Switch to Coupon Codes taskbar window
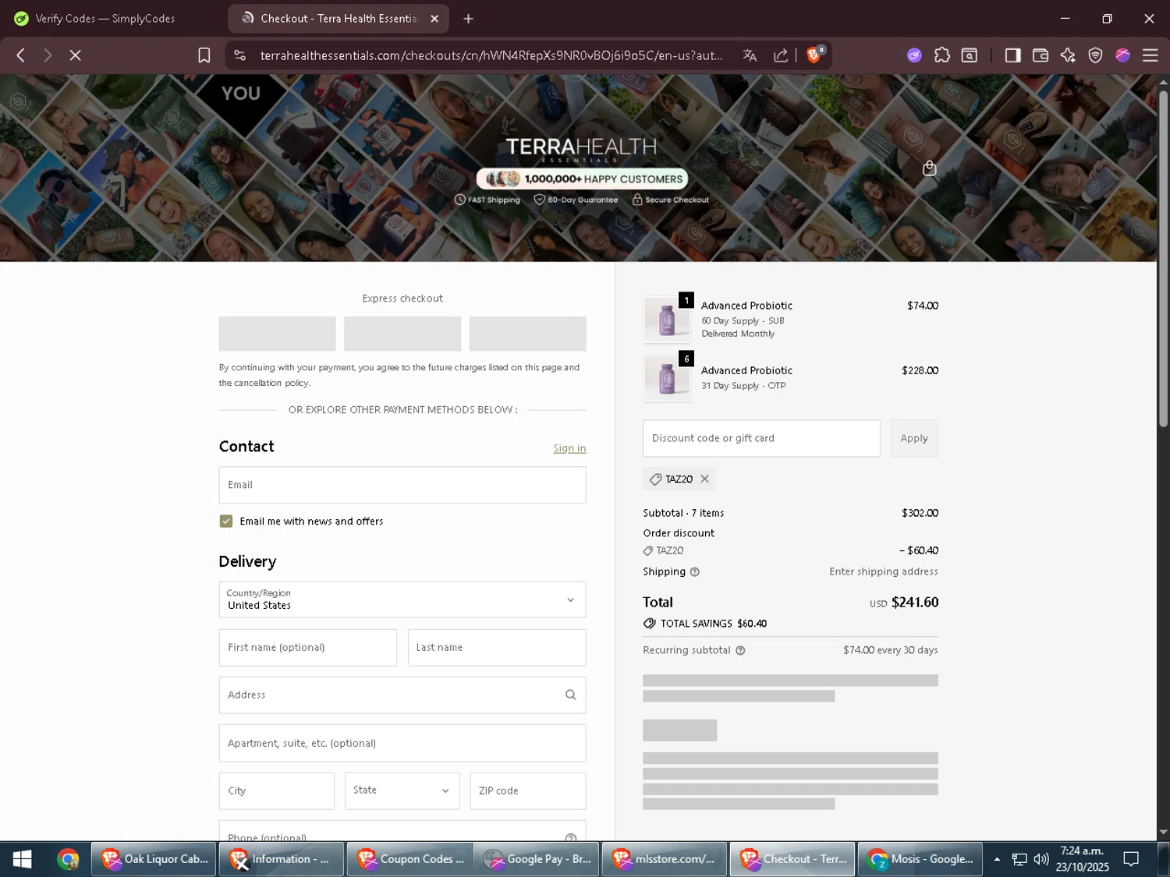This screenshot has width=1170, height=877. (x=409, y=859)
